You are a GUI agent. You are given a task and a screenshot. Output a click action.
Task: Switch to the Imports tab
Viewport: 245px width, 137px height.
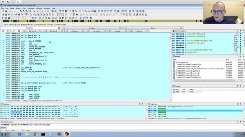[x=139, y=31]
